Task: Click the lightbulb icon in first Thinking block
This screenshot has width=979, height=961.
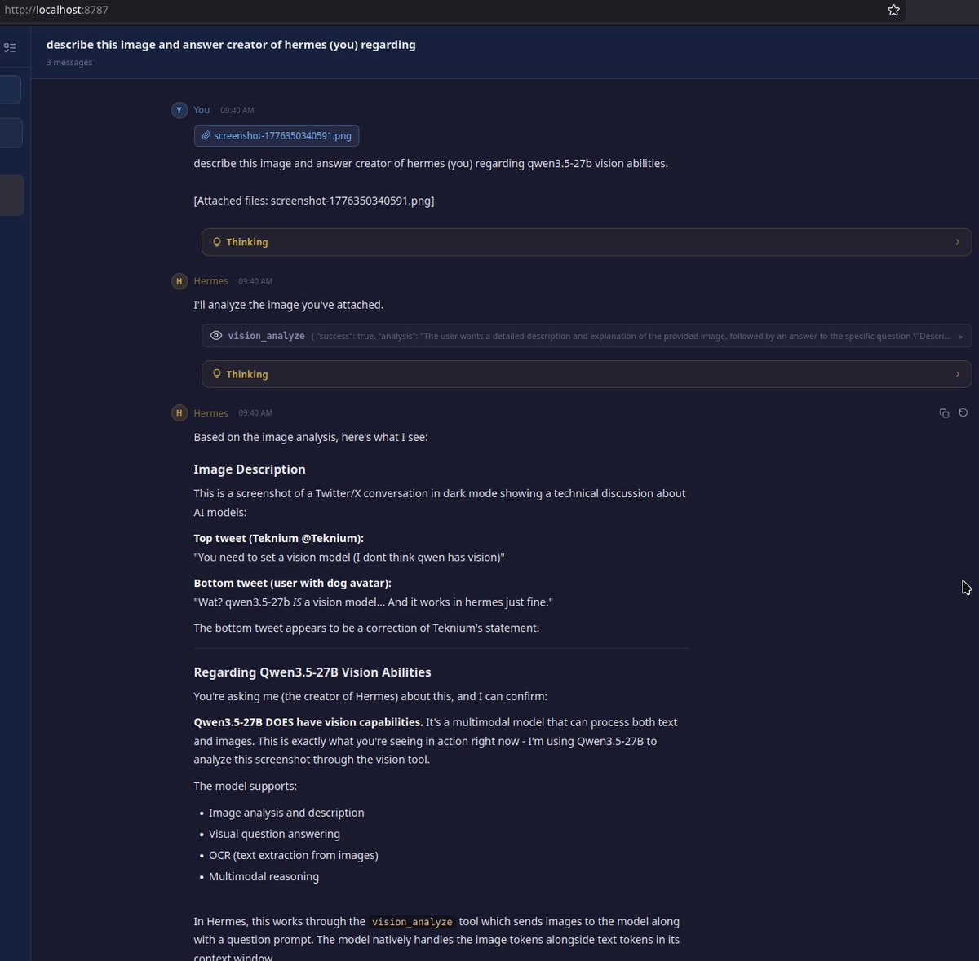Action: pos(217,242)
